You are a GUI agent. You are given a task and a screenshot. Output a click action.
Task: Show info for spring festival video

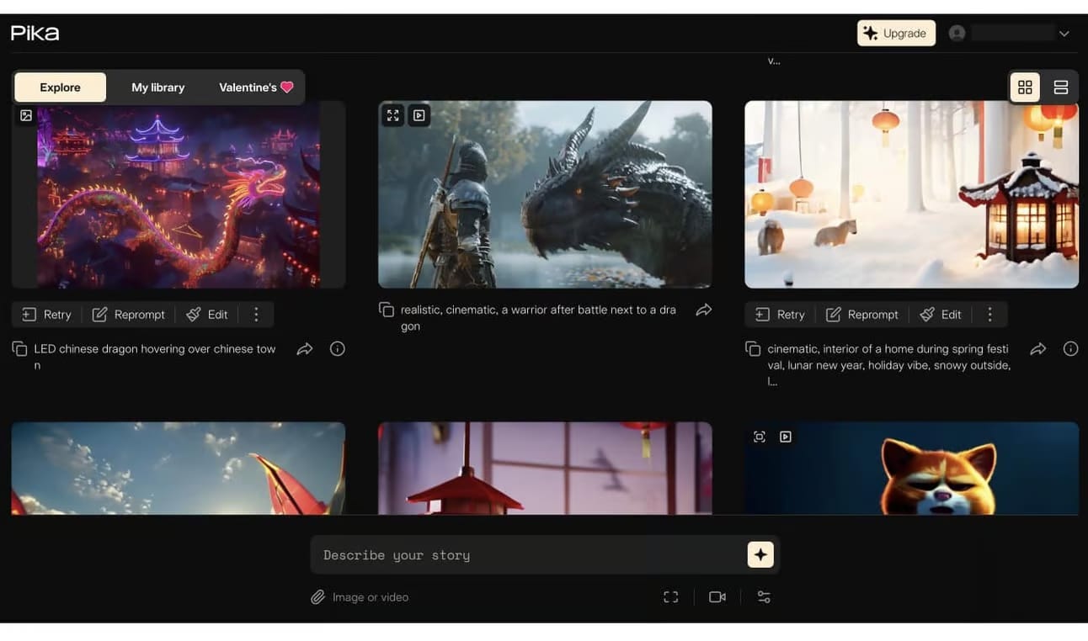click(x=1071, y=348)
